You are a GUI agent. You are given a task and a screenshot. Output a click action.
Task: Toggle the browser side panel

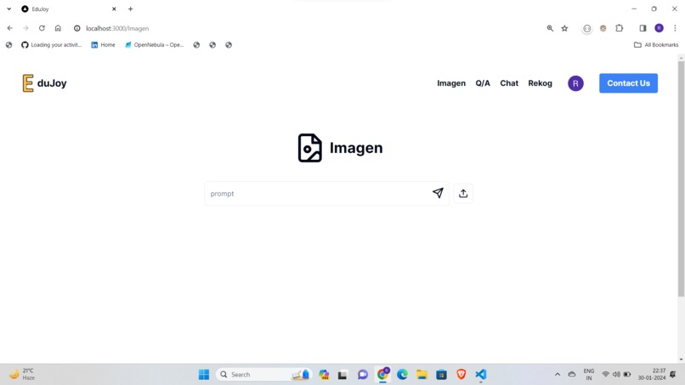coord(643,28)
